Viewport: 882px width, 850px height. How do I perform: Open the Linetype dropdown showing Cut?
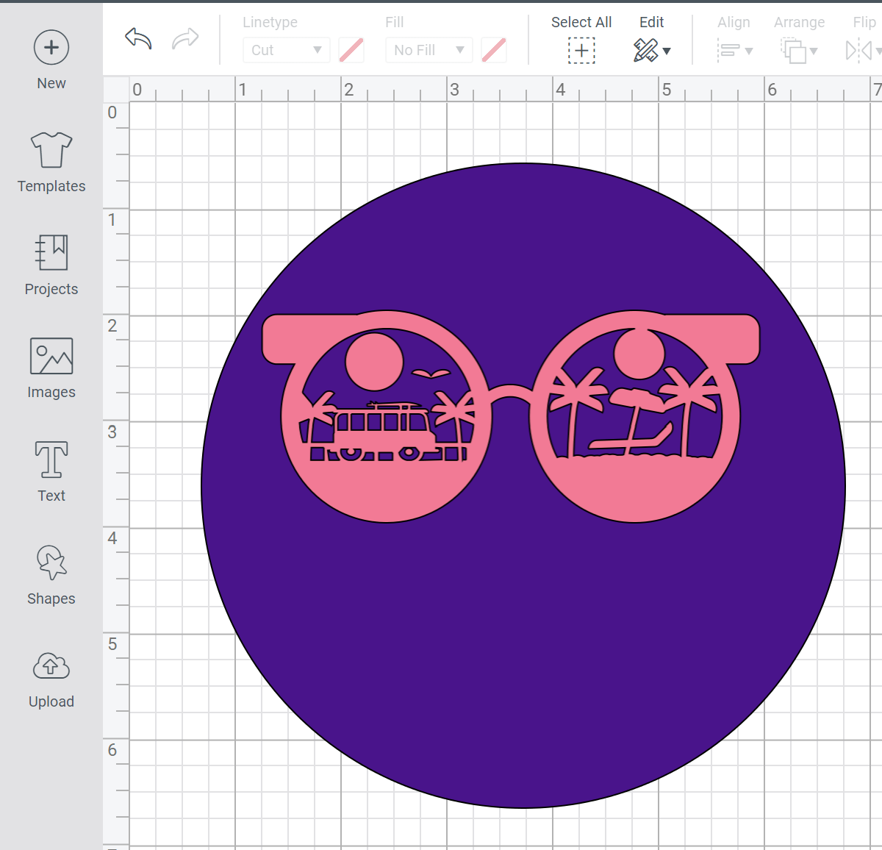(x=286, y=50)
